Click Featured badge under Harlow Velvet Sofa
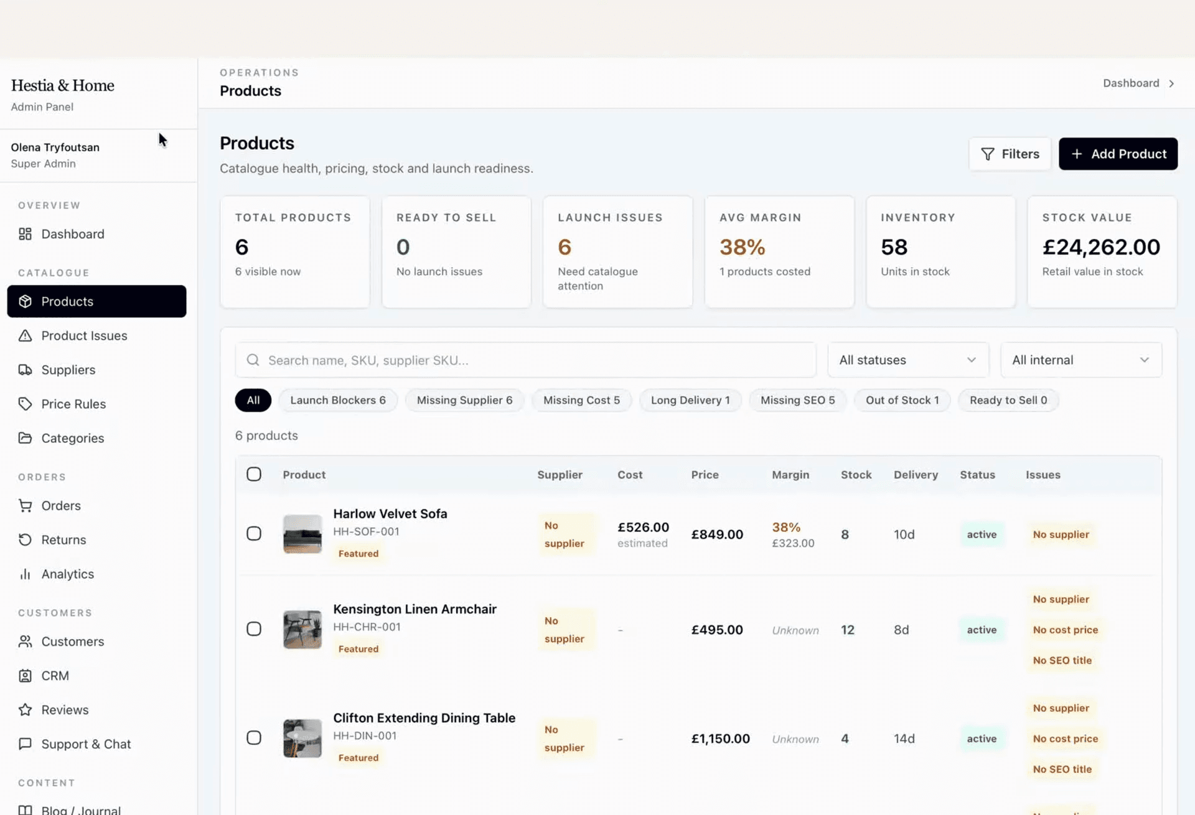Viewport: 1195px width, 815px height. (x=358, y=553)
